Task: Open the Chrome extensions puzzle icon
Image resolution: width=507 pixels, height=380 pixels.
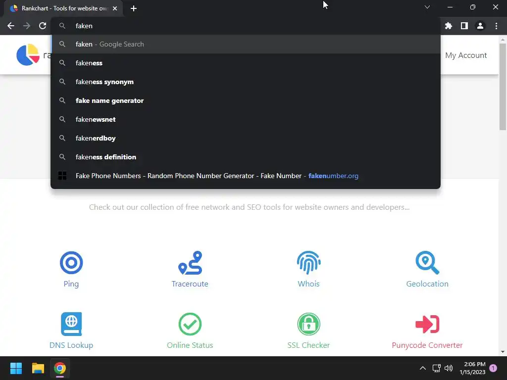Action: (x=449, y=26)
